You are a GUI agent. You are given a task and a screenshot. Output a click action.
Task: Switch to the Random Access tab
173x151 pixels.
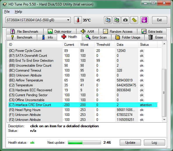[118, 32]
